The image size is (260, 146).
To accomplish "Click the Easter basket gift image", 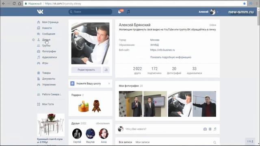I will click(x=83, y=106).
